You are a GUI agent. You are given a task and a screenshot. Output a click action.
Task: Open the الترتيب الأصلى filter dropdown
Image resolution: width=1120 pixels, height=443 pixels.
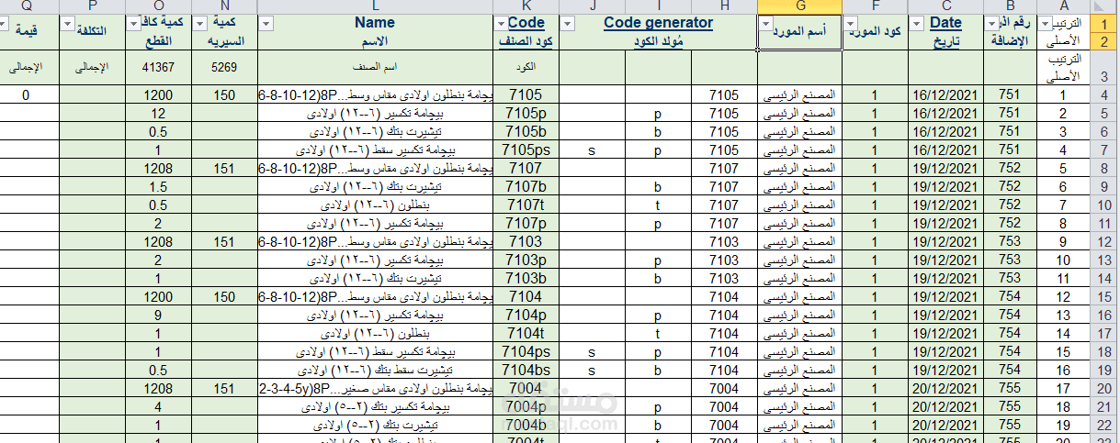pyautogui.click(x=1047, y=24)
